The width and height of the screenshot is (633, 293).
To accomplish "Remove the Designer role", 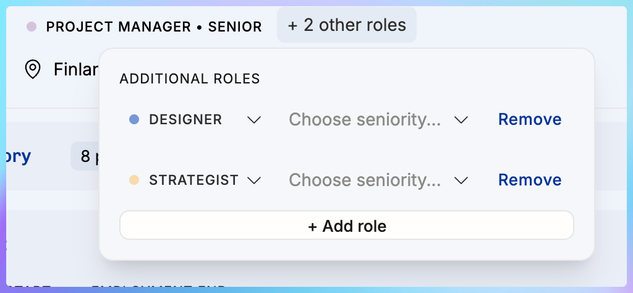I will click(530, 119).
